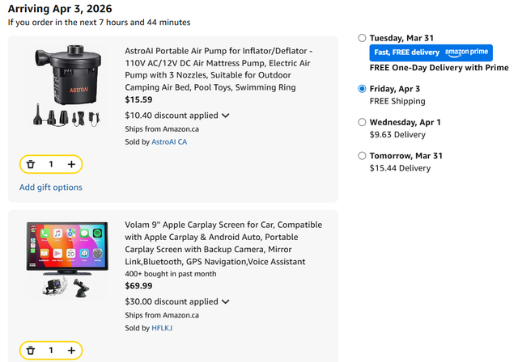This screenshot has height=362, width=518.
Task: Select the Tuesday, Mar 31 Prime delivery option
Action: pos(362,38)
